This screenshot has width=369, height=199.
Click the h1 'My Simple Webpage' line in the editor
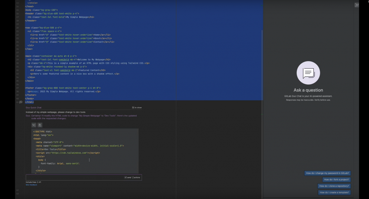coord(61,17)
